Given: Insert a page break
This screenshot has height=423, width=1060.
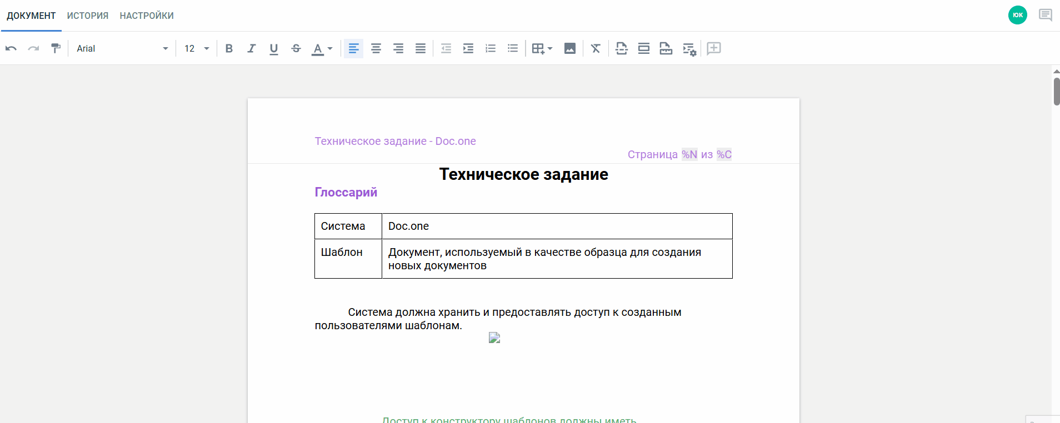Looking at the screenshot, I should [x=622, y=48].
